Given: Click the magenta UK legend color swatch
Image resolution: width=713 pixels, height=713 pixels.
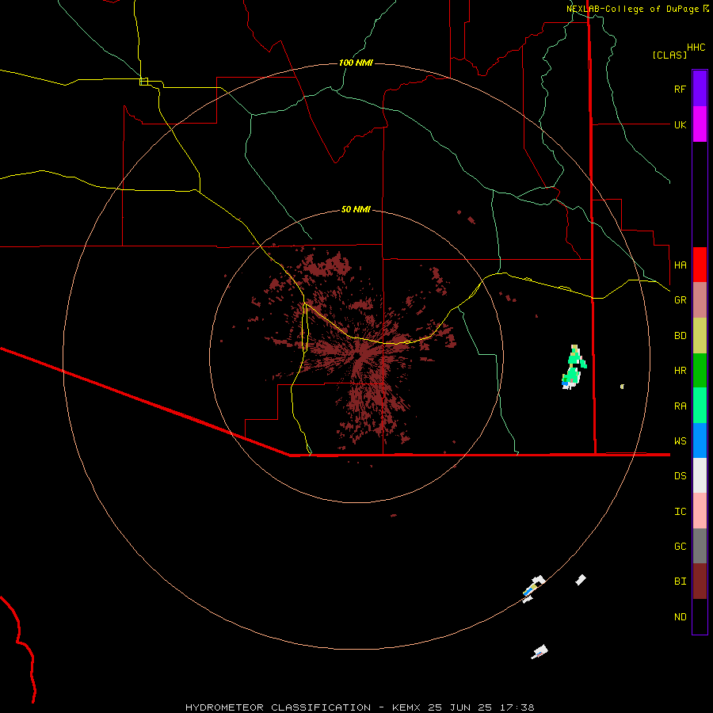Looking at the screenshot, I should click(x=700, y=124).
